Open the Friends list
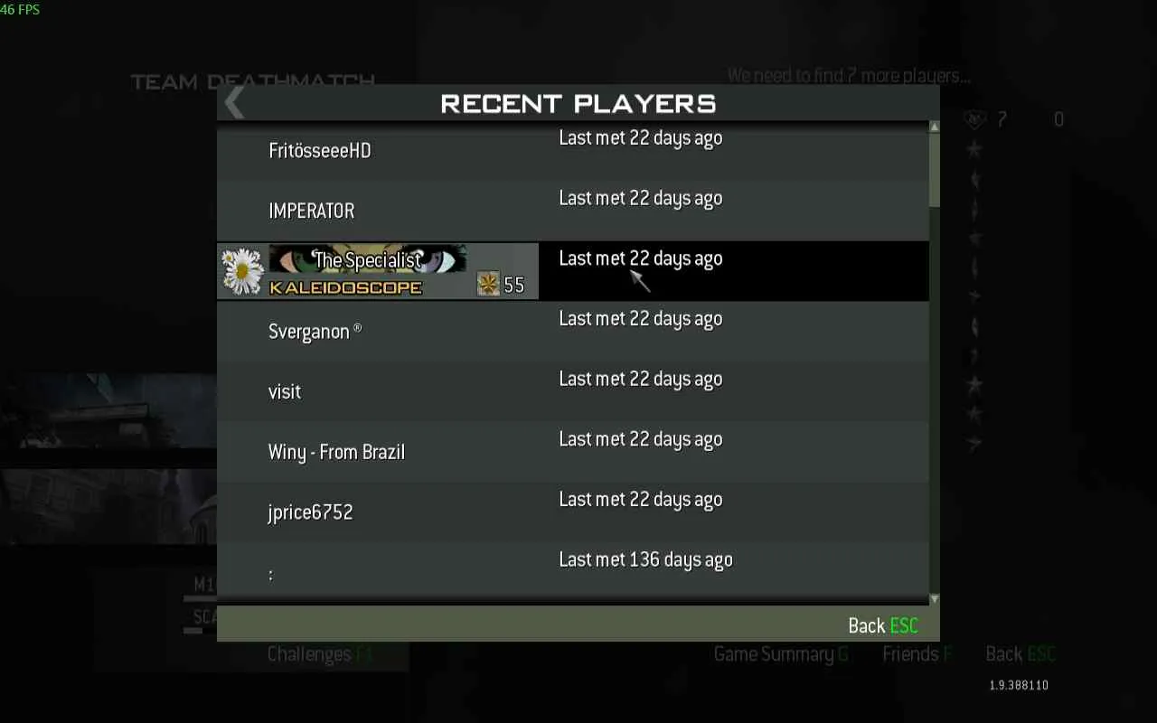The width and height of the screenshot is (1157, 723). coord(917,654)
